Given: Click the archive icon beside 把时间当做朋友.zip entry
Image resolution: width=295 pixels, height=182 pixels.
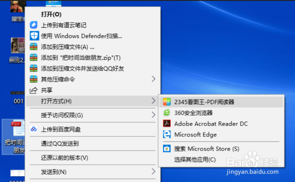Looking at the screenshot, I should tap(34, 57).
